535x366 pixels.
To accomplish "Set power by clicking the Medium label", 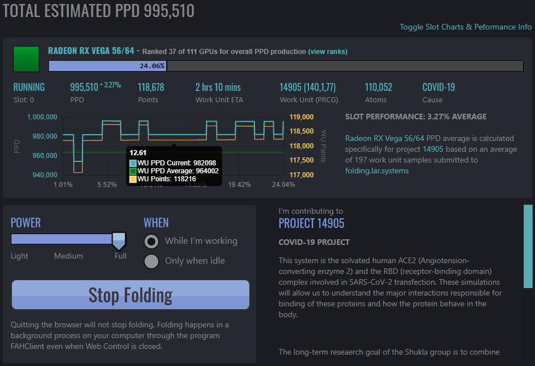I will (x=68, y=256).
